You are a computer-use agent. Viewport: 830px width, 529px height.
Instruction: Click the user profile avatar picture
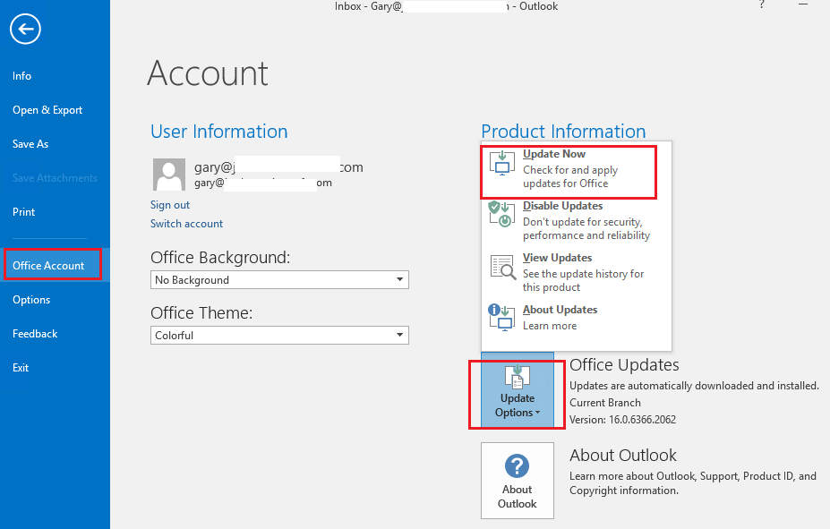tap(169, 174)
